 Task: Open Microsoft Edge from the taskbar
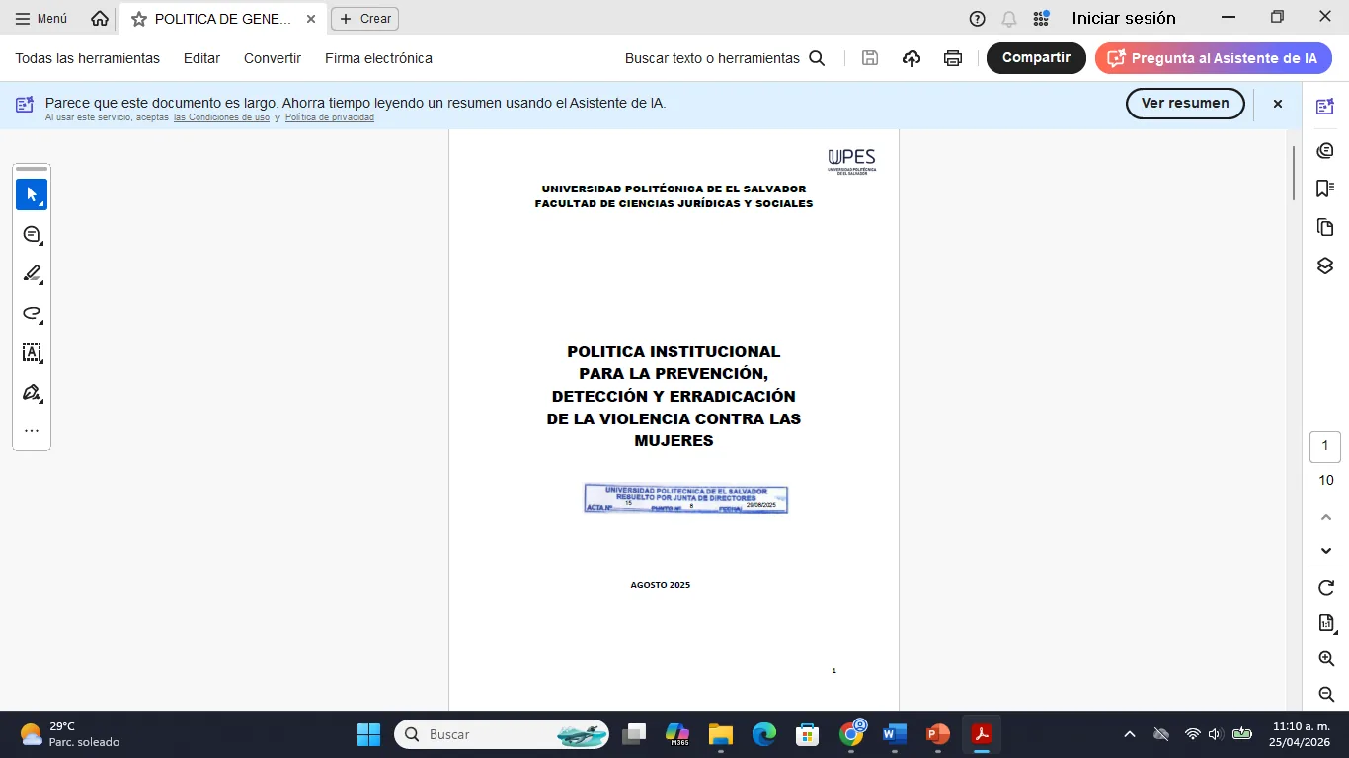(x=764, y=734)
